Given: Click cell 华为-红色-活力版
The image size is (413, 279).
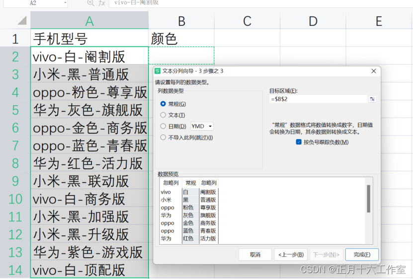Looking at the screenshot, I should 89,163.
